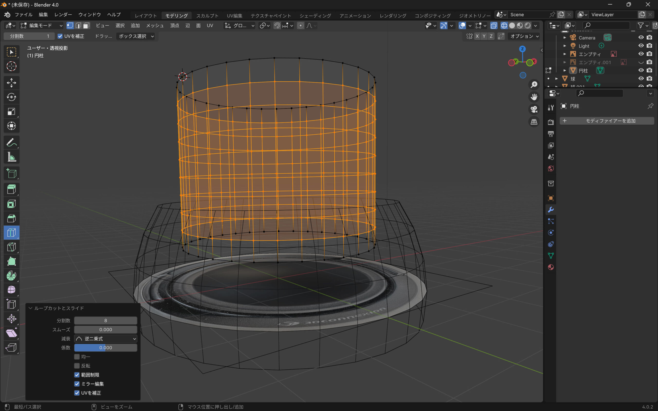Enable the 均一 checkbox
Screen dimensions: 658x411
tap(77, 357)
